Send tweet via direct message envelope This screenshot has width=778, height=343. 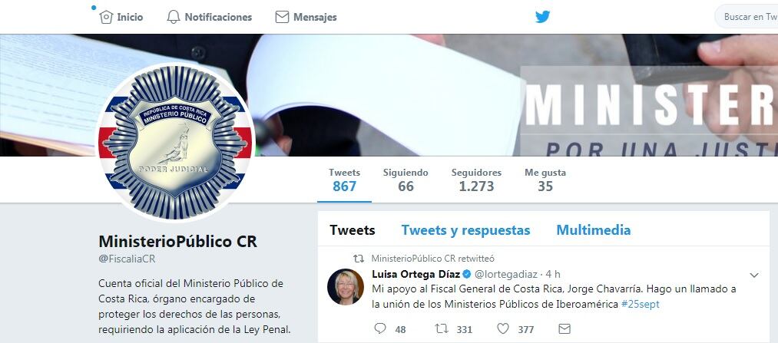click(564, 328)
